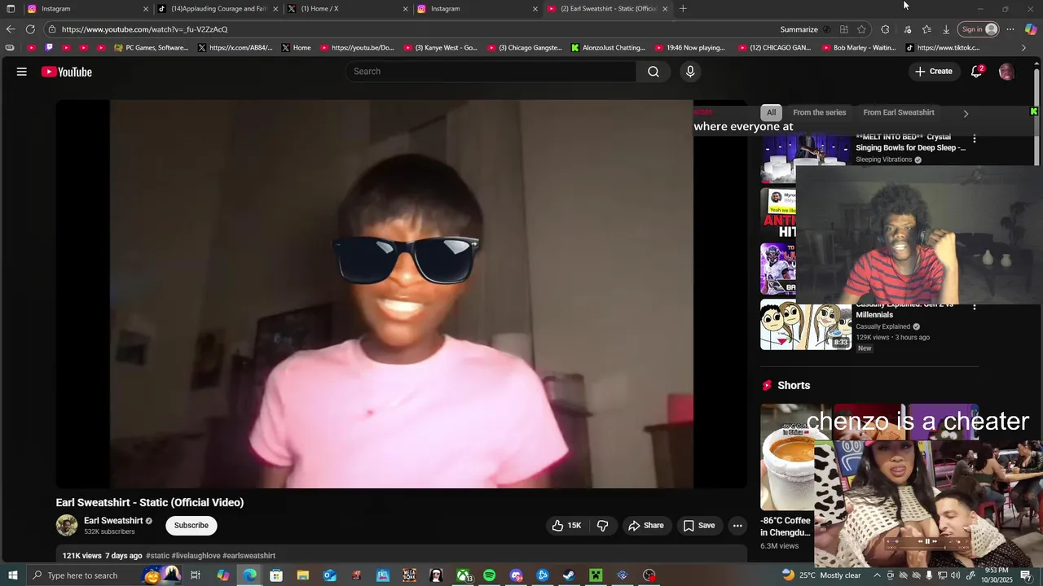
Task: Subscribe to Earl Sweatshirt channel
Action: (191, 526)
